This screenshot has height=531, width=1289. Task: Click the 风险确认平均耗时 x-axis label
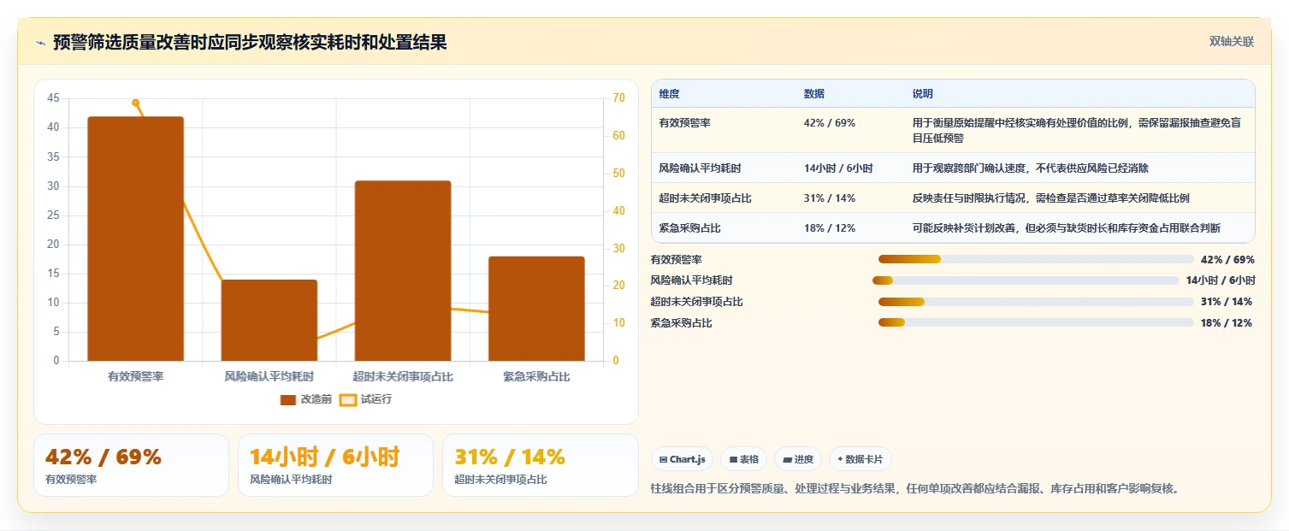[x=269, y=376]
